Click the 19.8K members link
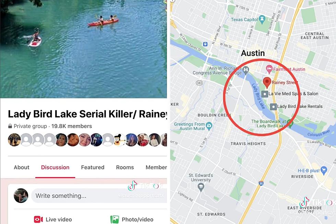336x224 pixels. point(72,126)
